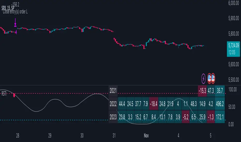241x142 pixels.
Task: Select the RSTI indicator label
Action: [x=4, y=93]
